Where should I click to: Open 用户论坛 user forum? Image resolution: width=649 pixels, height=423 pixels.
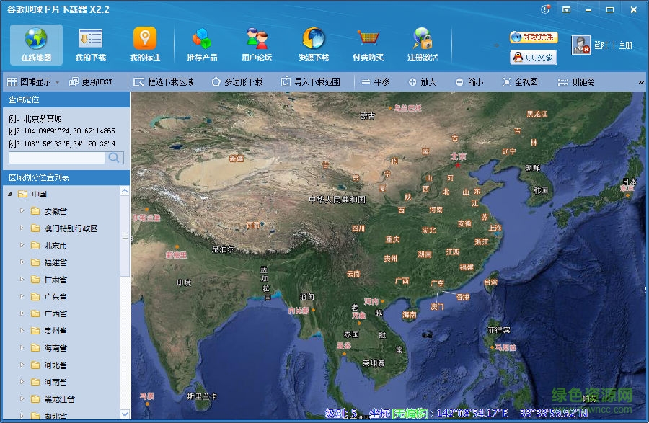tap(257, 45)
